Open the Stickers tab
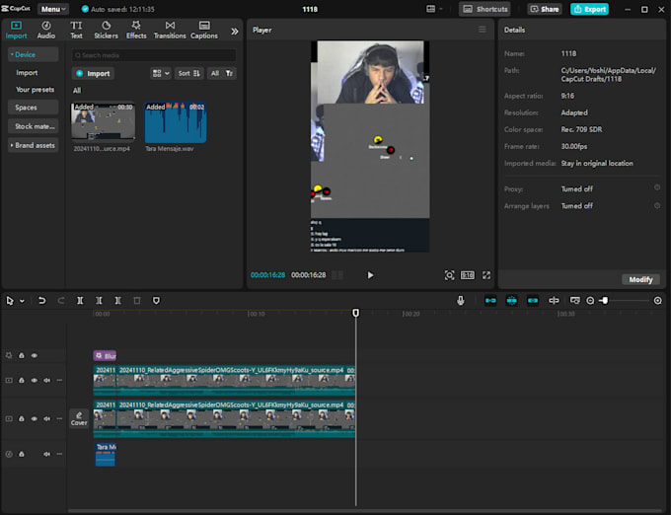 pos(107,30)
